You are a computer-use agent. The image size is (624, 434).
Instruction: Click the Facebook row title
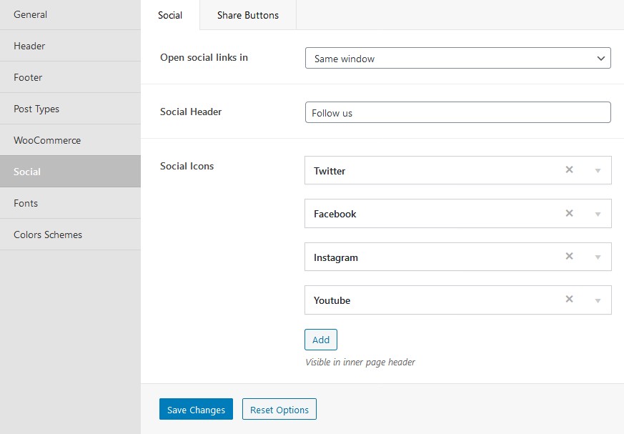pyautogui.click(x=335, y=214)
